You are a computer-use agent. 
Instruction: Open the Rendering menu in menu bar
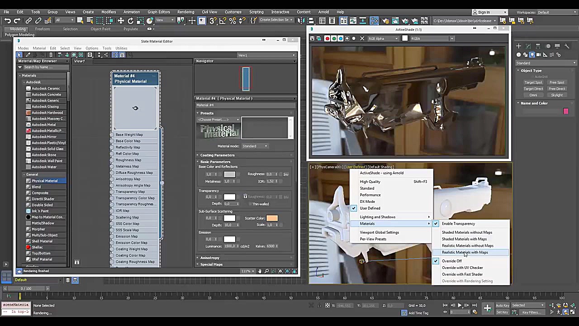[185, 12]
